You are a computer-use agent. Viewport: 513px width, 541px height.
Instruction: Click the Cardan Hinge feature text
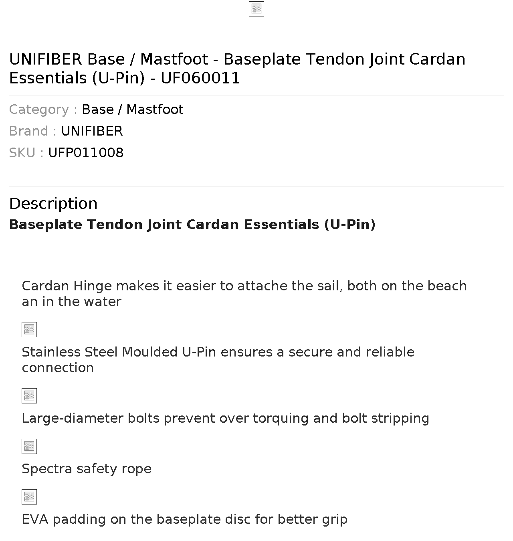244,294
